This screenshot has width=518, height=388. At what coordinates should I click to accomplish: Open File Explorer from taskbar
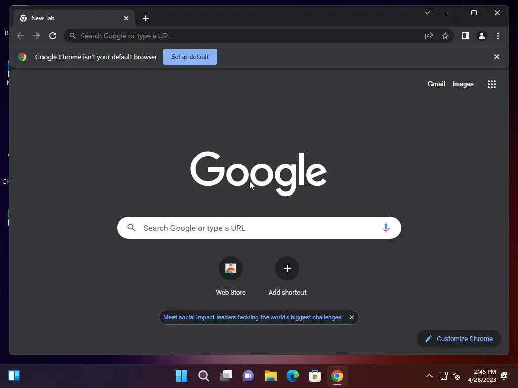click(271, 376)
